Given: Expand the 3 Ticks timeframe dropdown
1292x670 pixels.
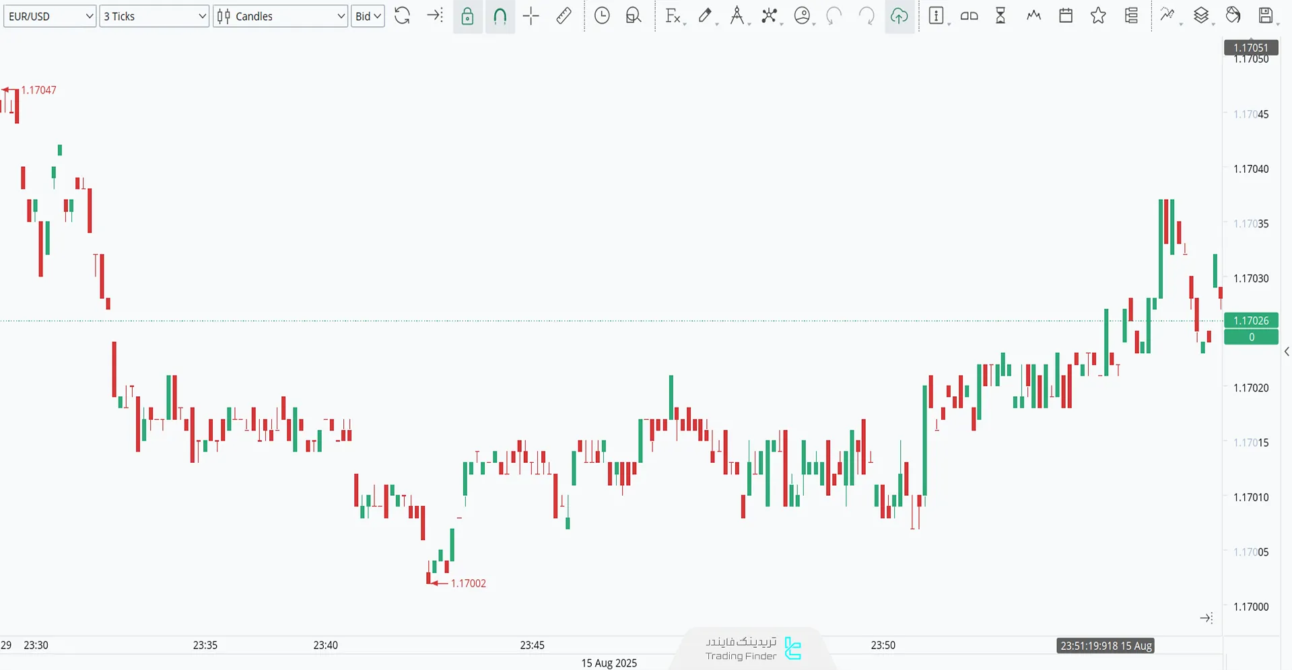Looking at the screenshot, I should (x=154, y=16).
